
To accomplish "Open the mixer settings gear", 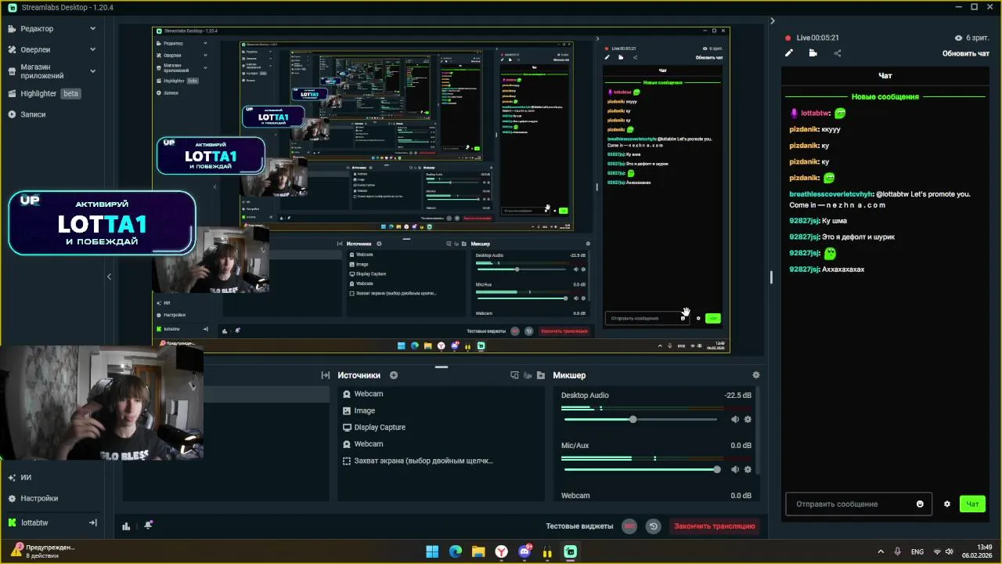I will [x=755, y=375].
